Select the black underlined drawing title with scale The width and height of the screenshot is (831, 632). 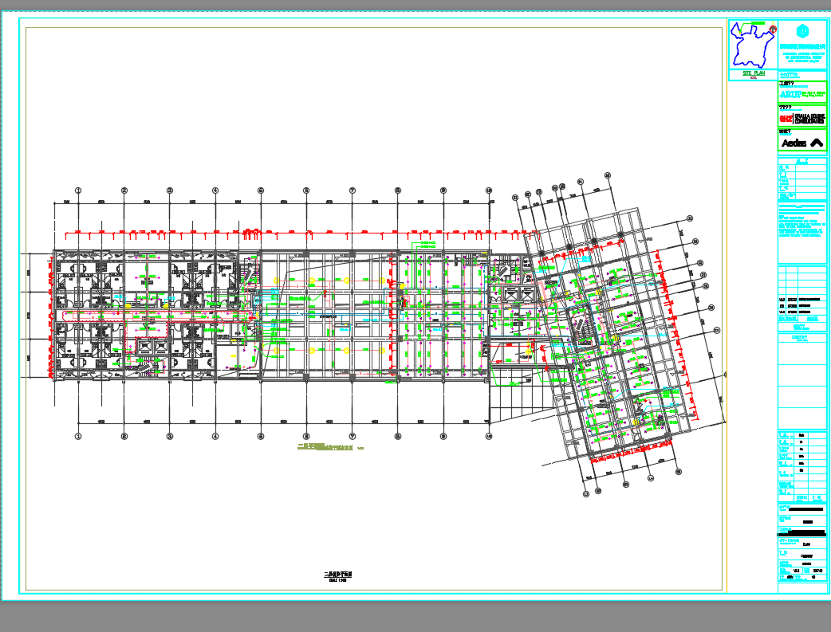click(337, 576)
